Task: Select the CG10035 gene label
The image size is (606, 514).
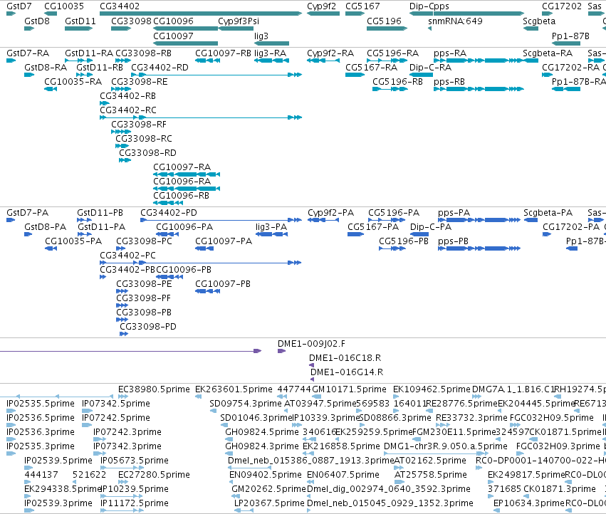Action: pos(64,6)
